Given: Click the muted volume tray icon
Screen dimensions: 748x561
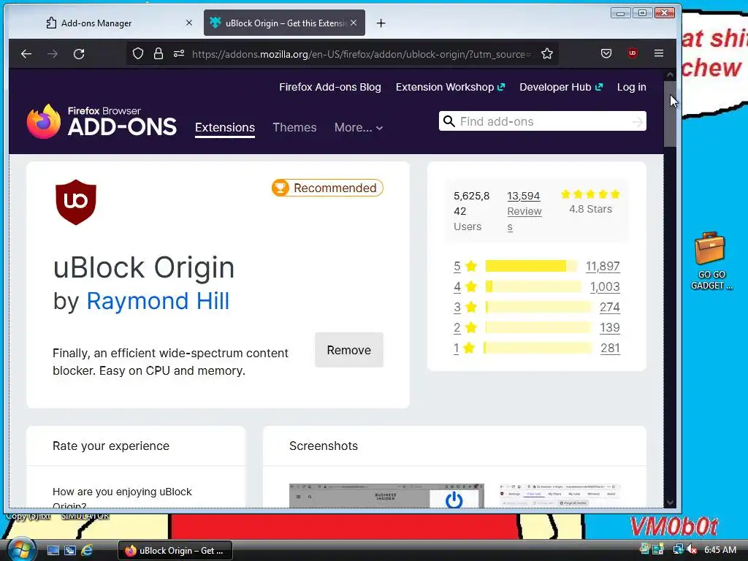Looking at the screenshot, I should pos(691,549).
